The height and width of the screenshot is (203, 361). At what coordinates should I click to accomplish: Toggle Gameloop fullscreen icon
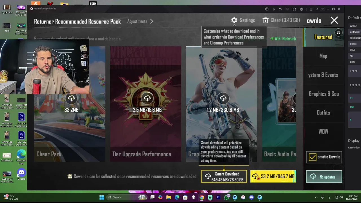point(294,9)
